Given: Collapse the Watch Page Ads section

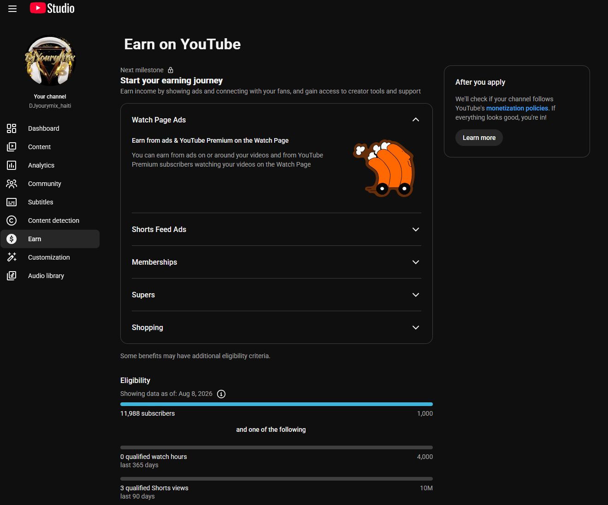Looking at the screenshot, I should tap(416, 120).
